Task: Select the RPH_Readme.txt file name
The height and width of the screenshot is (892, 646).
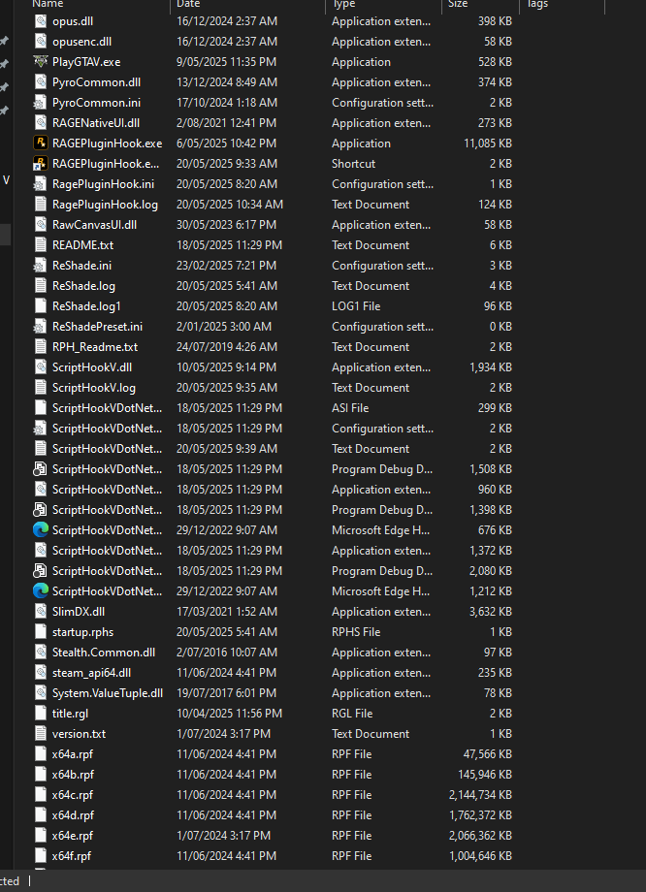Action: coord(95,347)
